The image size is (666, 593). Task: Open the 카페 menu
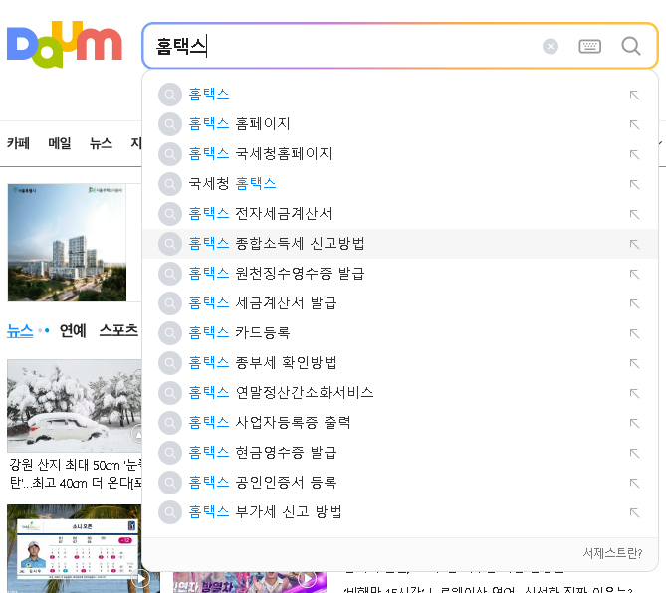(18, 143)
